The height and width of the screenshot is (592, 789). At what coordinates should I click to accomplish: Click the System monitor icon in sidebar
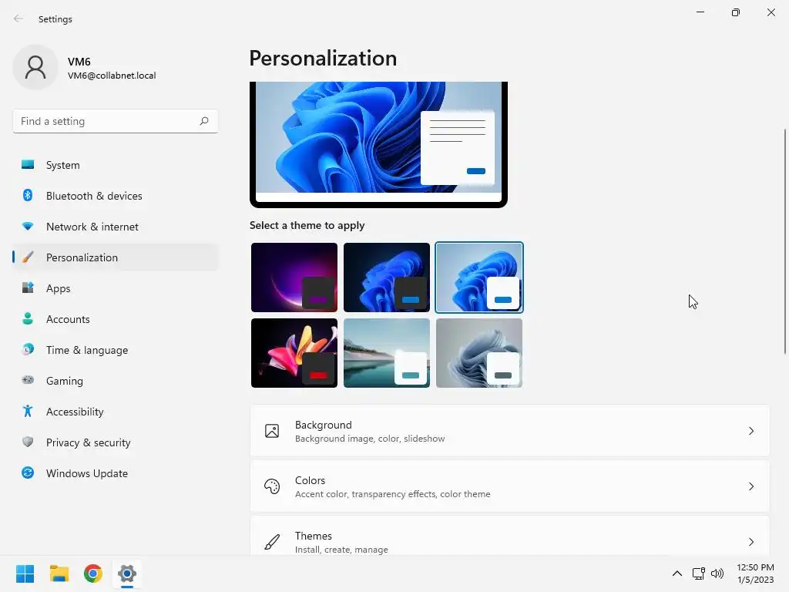[x=28, y=165]
